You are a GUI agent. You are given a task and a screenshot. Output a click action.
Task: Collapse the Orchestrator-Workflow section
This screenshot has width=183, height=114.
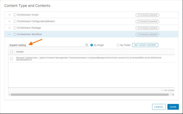(x=9, y=34)
